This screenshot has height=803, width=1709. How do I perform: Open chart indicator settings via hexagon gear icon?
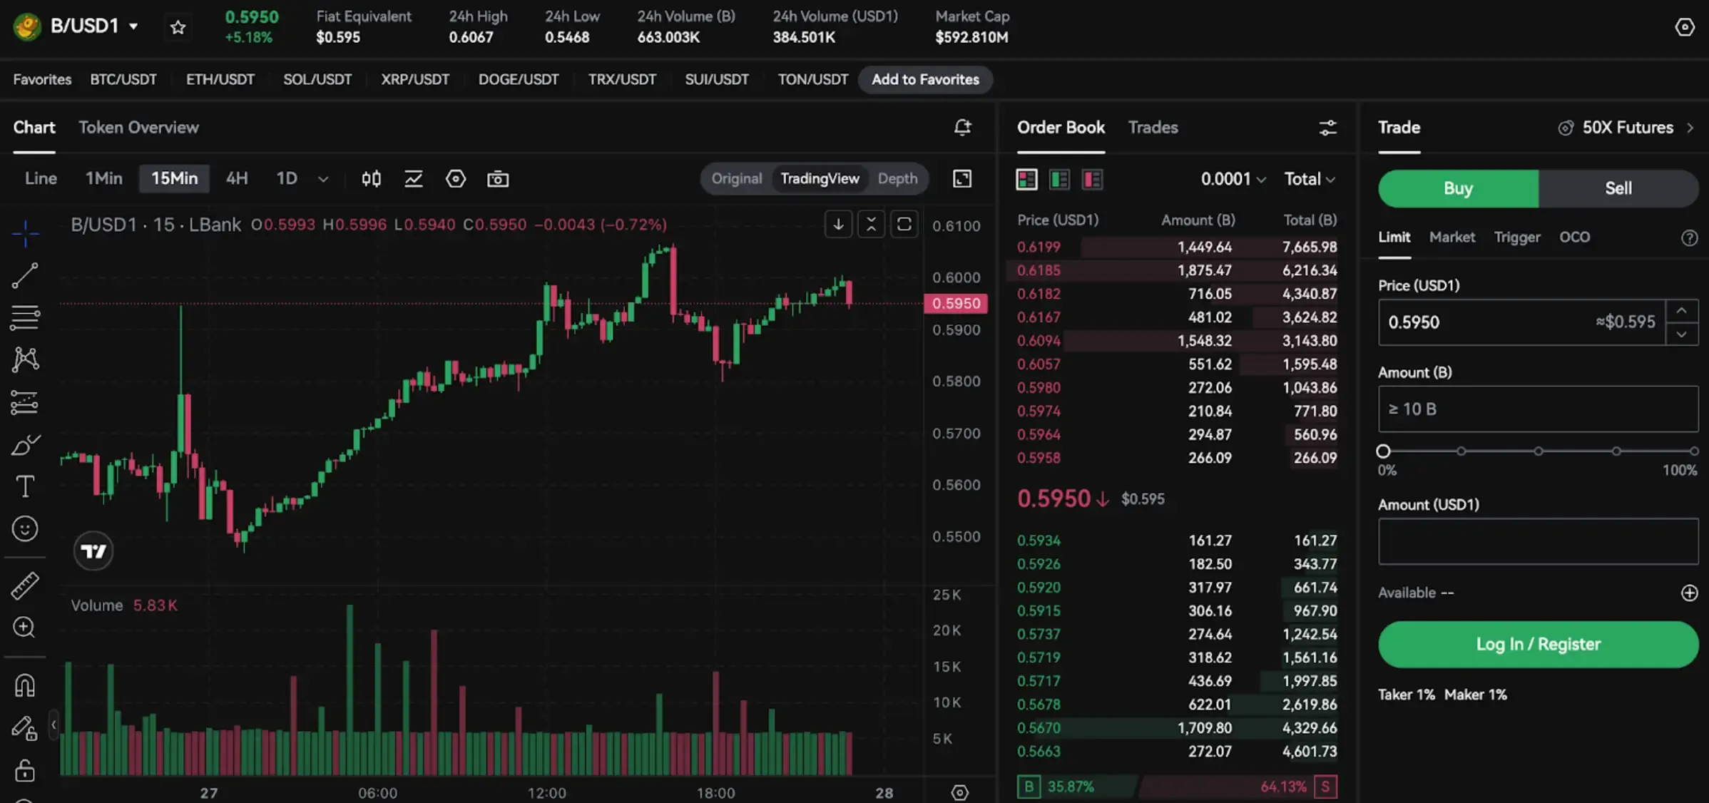coord(455,179)
